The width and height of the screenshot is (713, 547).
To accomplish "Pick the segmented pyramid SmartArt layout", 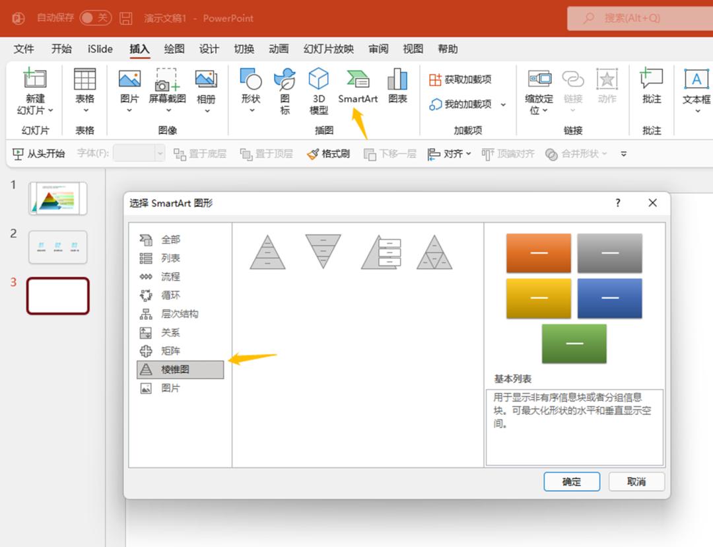I will tap(434, 252).
